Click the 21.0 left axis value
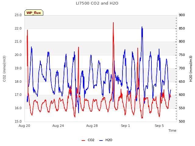This screenshot has height=146, width=195. point(18,42)
